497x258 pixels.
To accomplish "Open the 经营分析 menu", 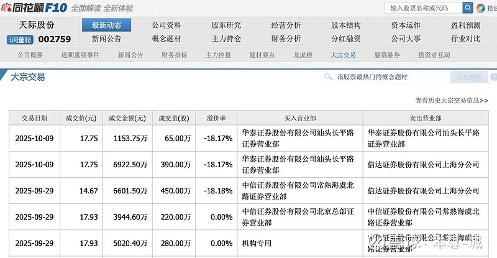I will point(286,25).
